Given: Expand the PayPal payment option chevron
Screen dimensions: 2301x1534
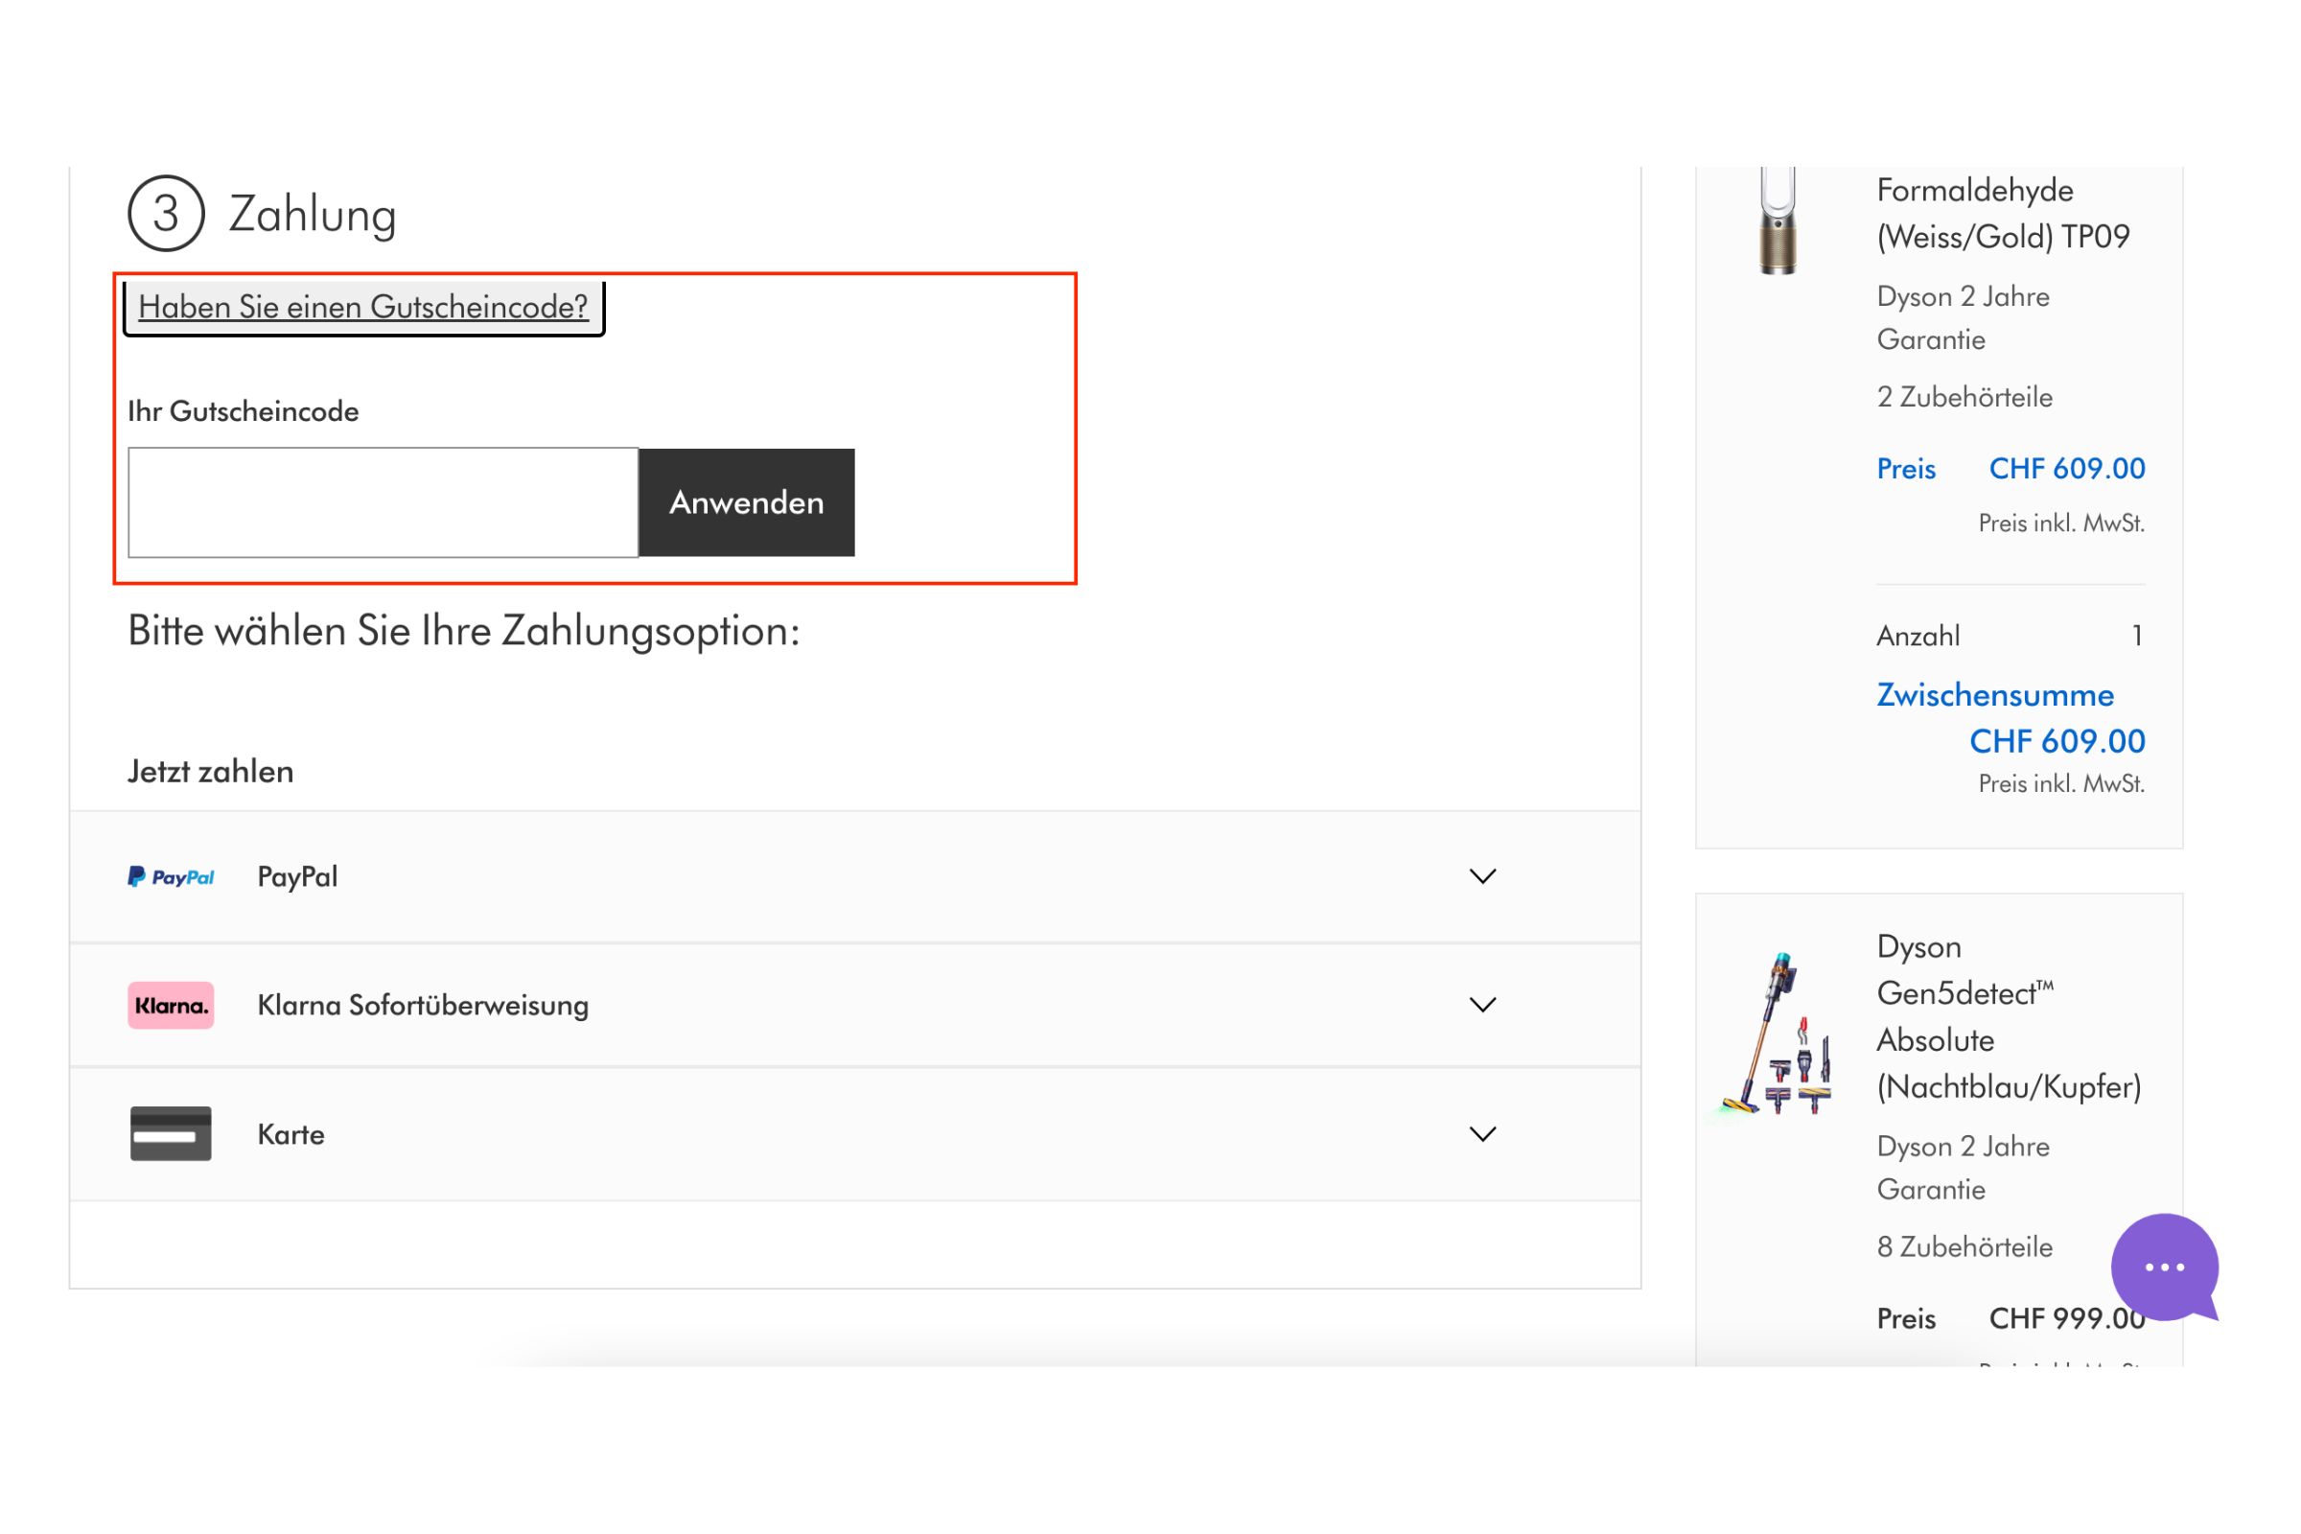Looking at the screenshot, I should click(1483, 876).
